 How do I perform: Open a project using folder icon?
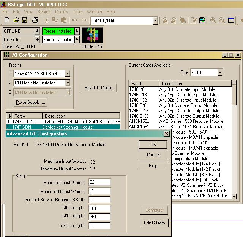tap(16, 20)
